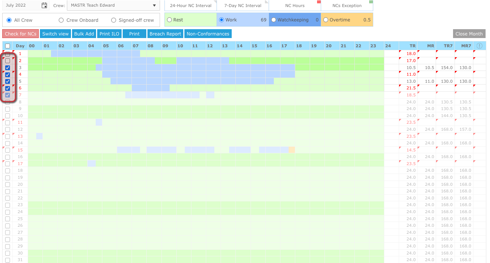This screenshot has height=263, width=490.
Task: Click the Print ILO button
Action: pyautogui.click(x=109, y=34)
